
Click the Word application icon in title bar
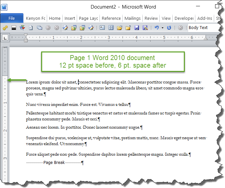[x=4, y=7]
